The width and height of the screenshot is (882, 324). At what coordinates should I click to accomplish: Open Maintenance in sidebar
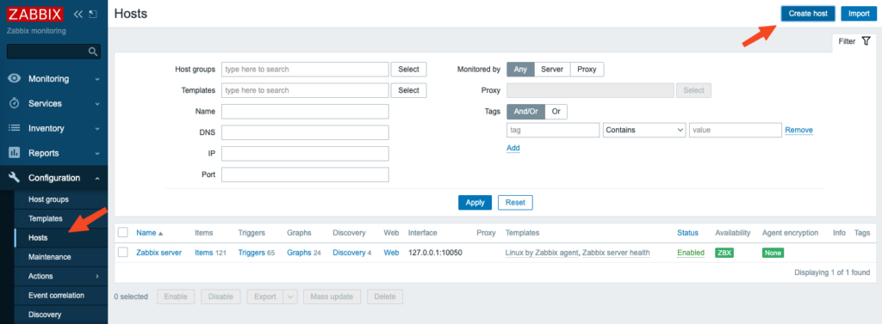point(49,257)
